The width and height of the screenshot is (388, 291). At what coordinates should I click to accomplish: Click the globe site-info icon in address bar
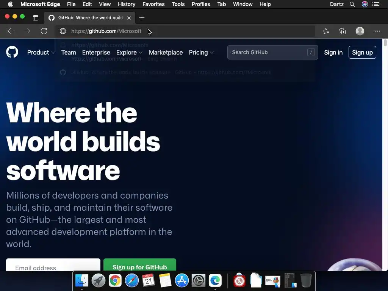click(63, 31)
